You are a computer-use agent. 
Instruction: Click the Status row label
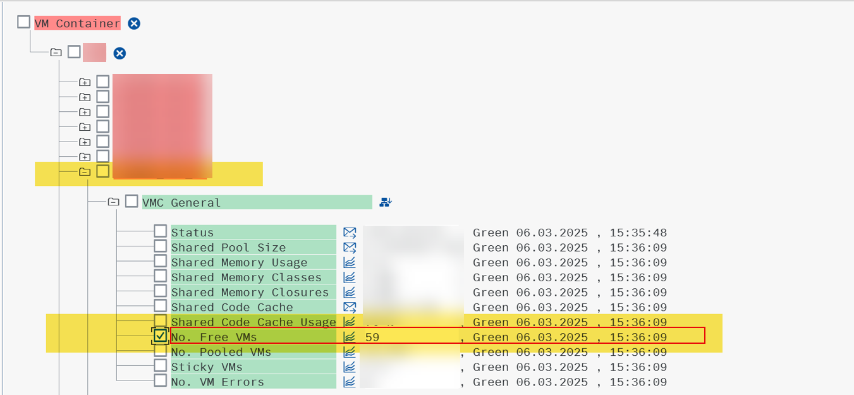point(193,233)
